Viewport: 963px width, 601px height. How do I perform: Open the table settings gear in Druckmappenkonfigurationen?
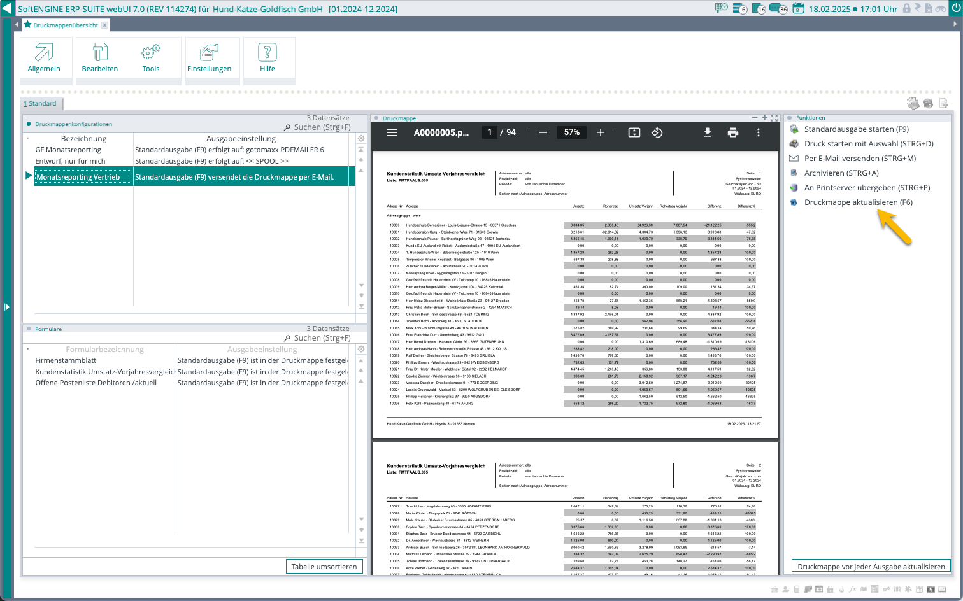tap(361, 138)
